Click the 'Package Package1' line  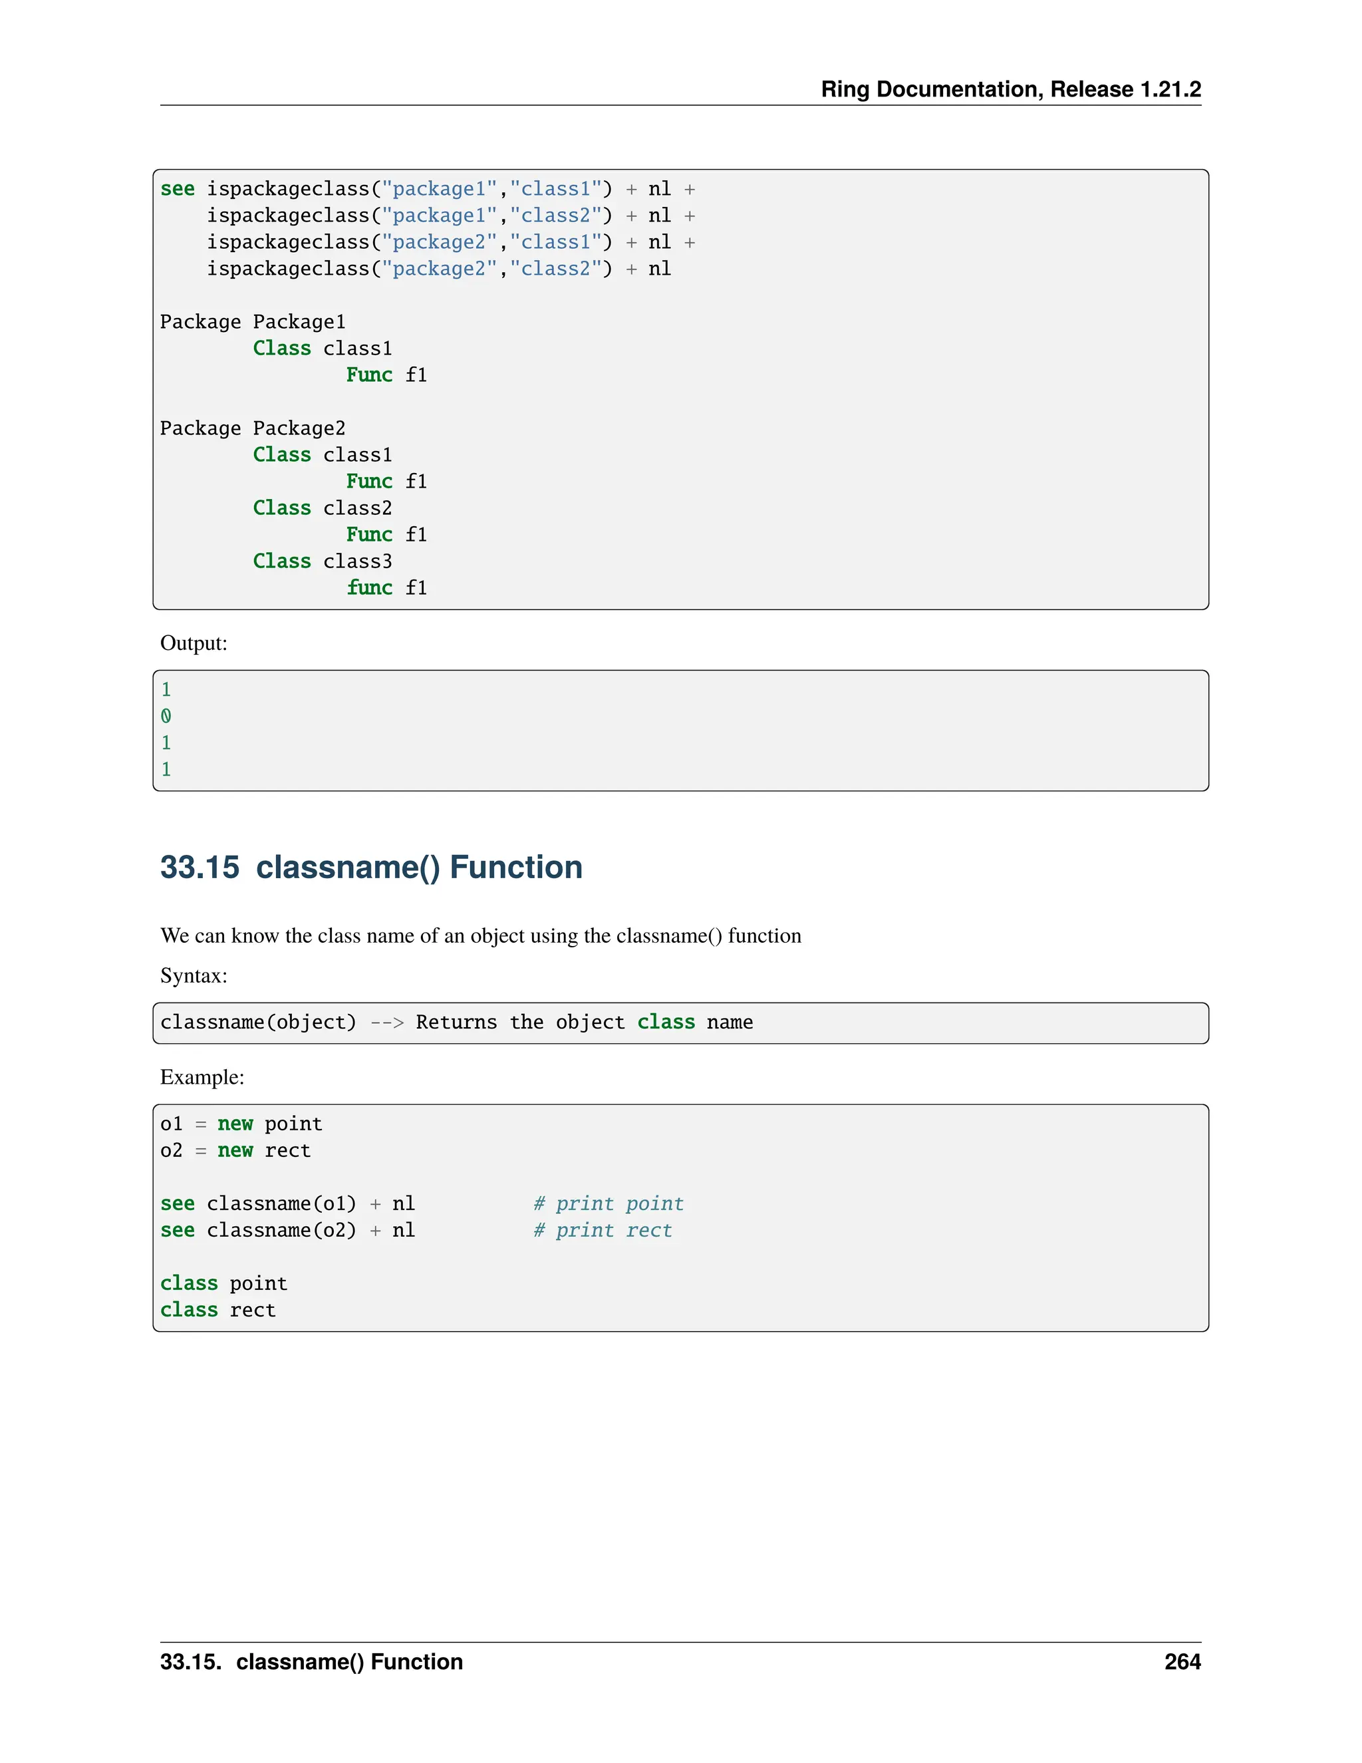pos(253,322)
